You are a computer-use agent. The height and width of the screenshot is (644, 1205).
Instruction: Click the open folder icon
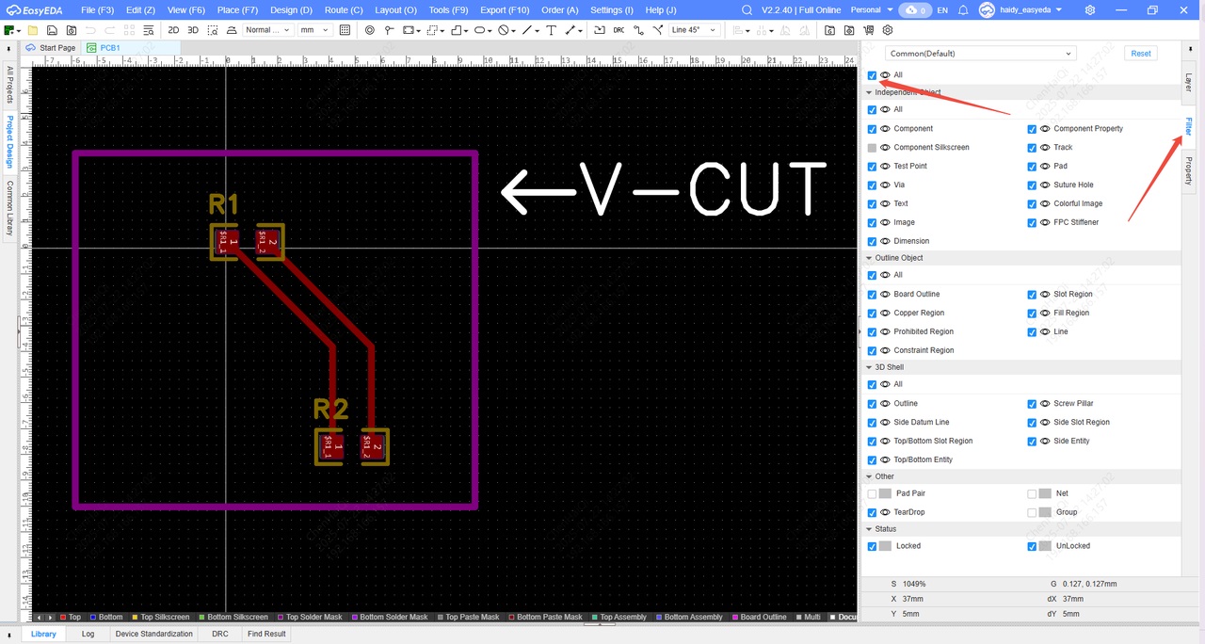click(33, 30)
